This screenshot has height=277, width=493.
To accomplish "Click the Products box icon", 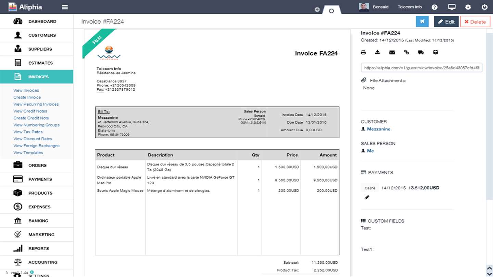I will coord(18,193).
